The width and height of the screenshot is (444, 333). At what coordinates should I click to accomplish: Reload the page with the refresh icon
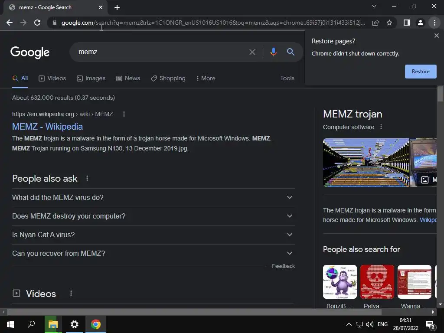tap(37, 23)
